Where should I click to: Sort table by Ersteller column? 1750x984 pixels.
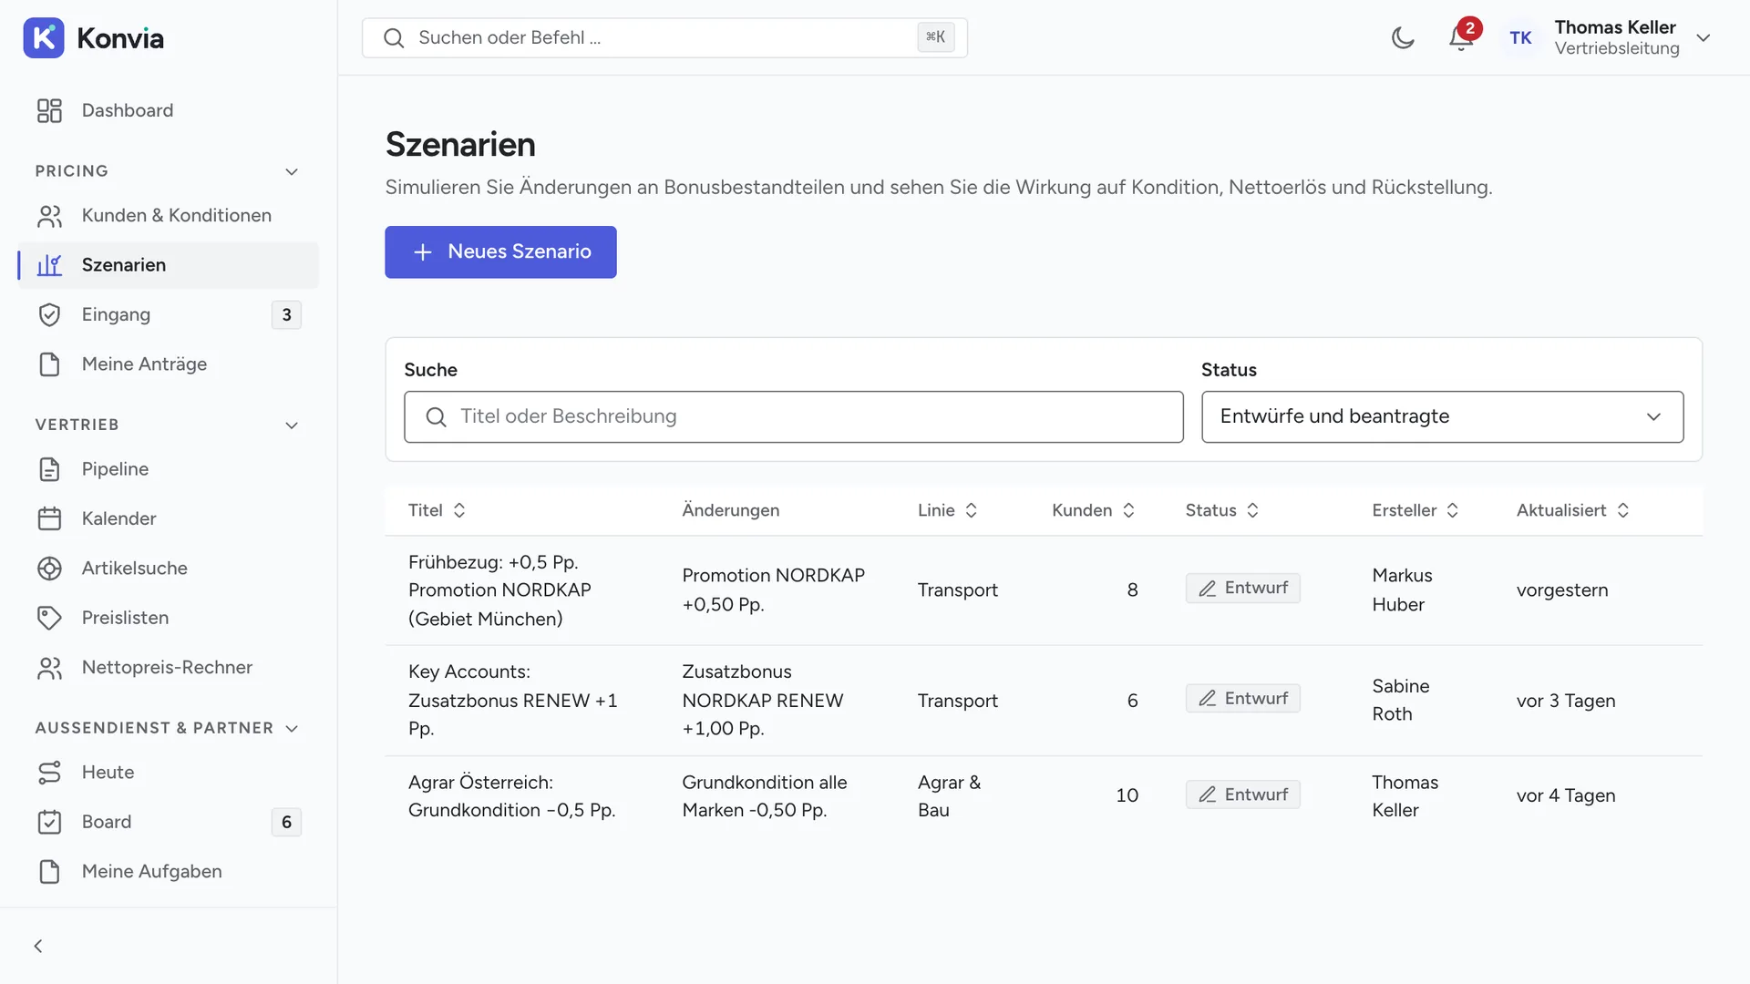pyautogui.click(x=1415, y=510)
